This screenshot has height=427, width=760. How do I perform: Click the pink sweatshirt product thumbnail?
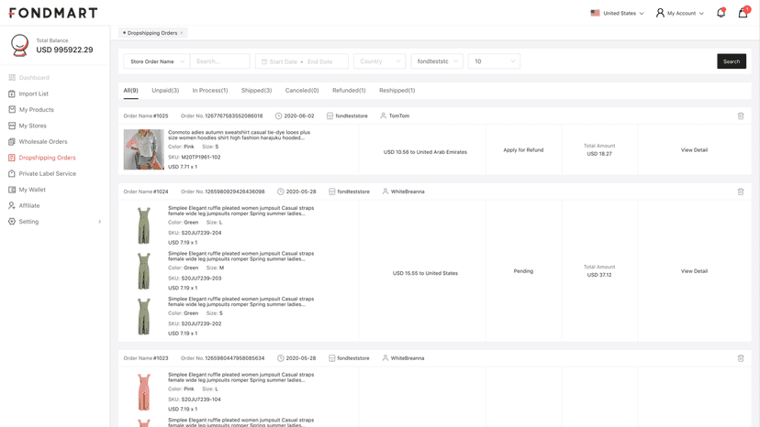(x=143, y=149)
